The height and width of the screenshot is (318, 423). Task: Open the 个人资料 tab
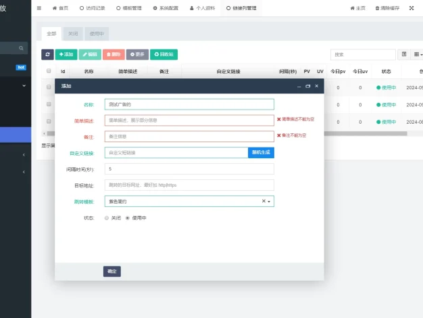202,8
